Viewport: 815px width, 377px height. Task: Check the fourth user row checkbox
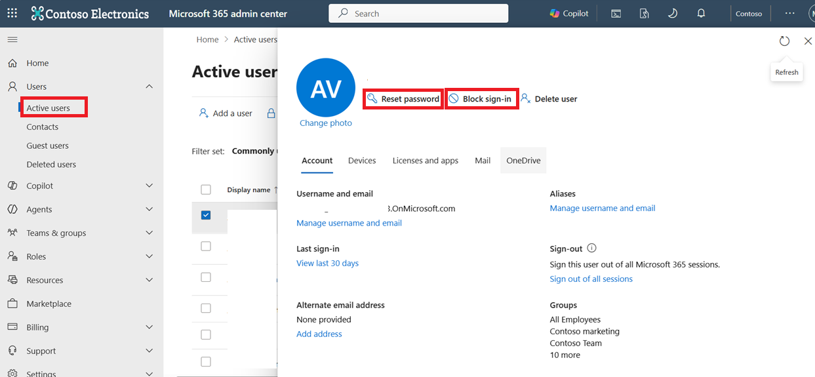206,308
